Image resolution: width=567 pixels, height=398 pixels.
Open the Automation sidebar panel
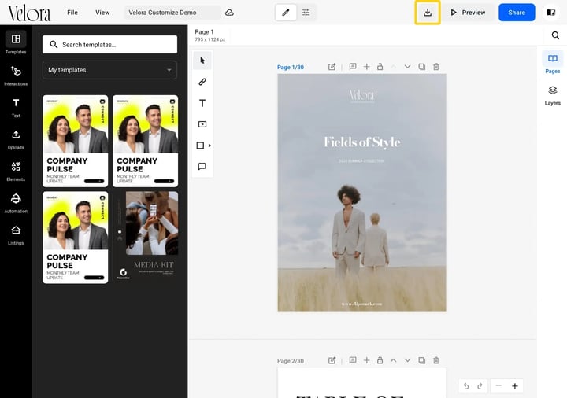pos(16,203)
